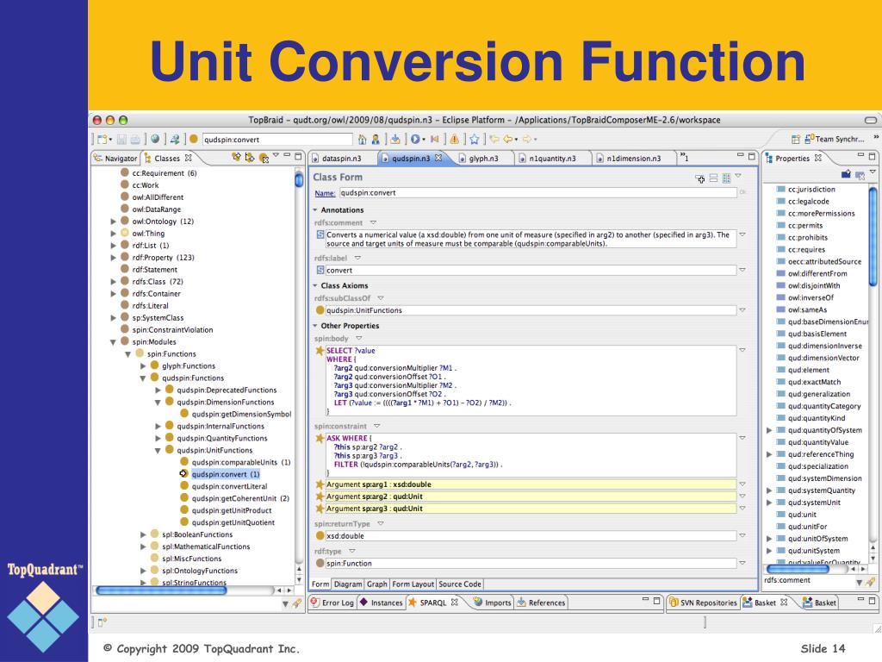
Task: Switch to the Source Code tab
Action: click(460, 584)
